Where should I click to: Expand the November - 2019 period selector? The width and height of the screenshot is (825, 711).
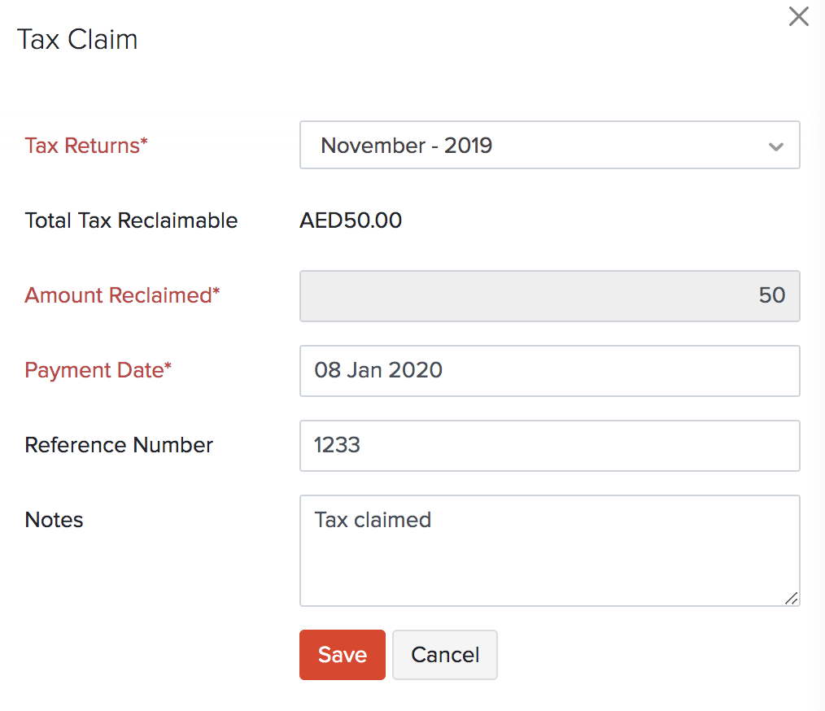coord(549,145)
